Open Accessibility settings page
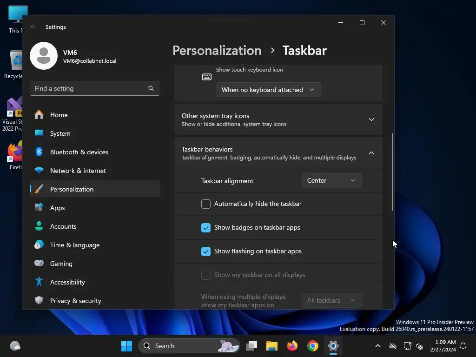Image resolution: width=476 pixels, height=357 pixels. (95, 282)
